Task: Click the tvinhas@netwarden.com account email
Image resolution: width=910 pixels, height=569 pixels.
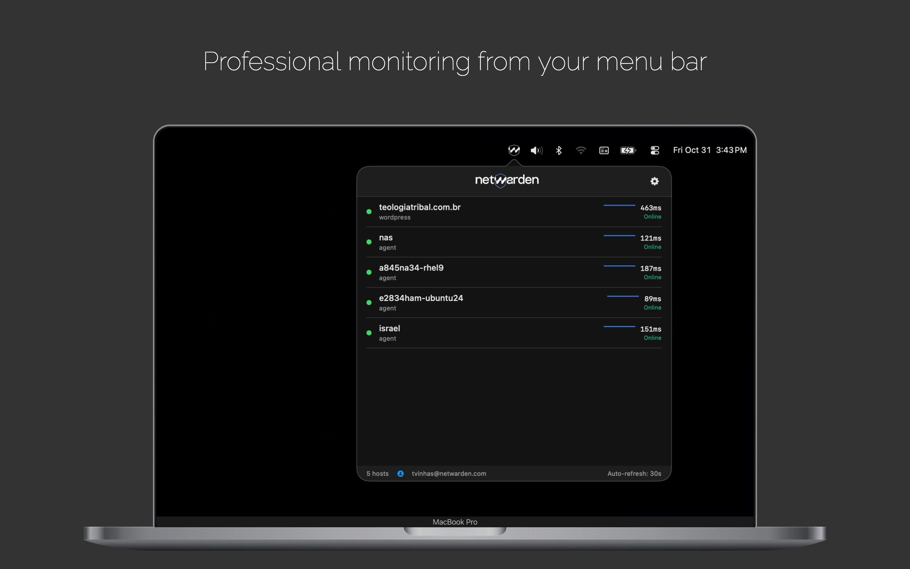Action: (x=449, y=474)
